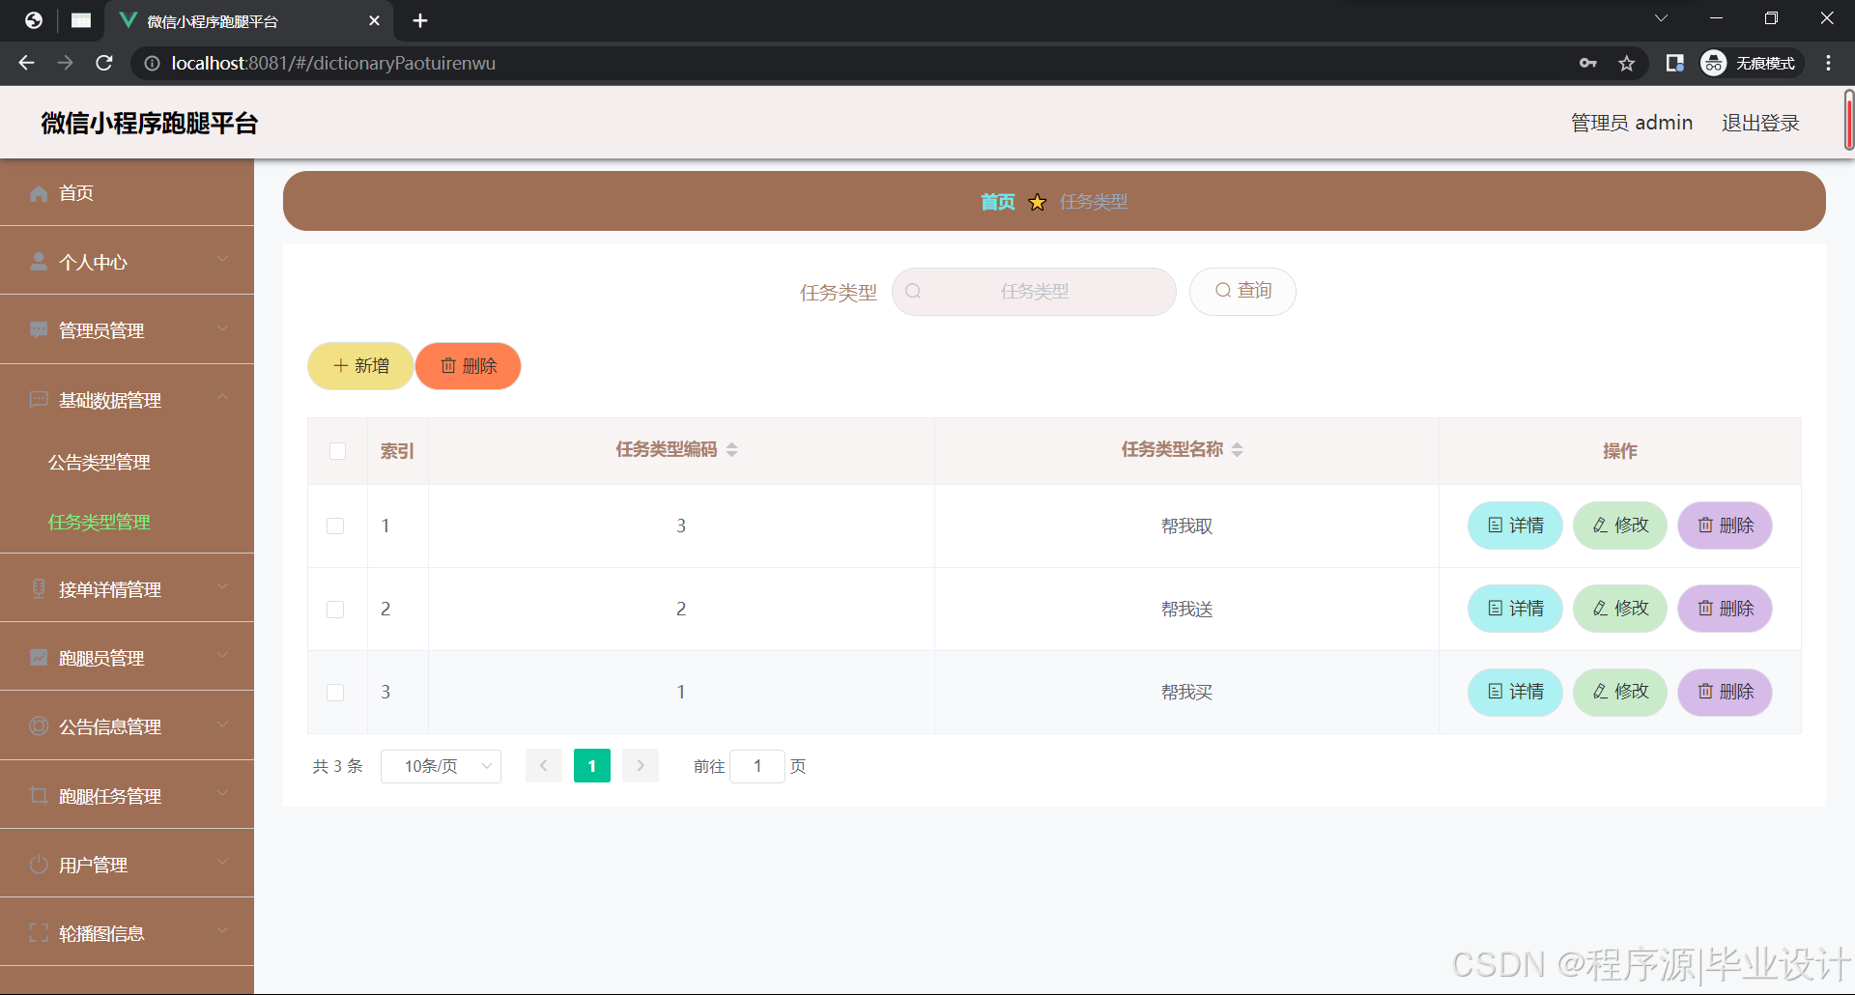
Task: Click the circular icon beside 公告信息管理
Action: coord(39,726)
